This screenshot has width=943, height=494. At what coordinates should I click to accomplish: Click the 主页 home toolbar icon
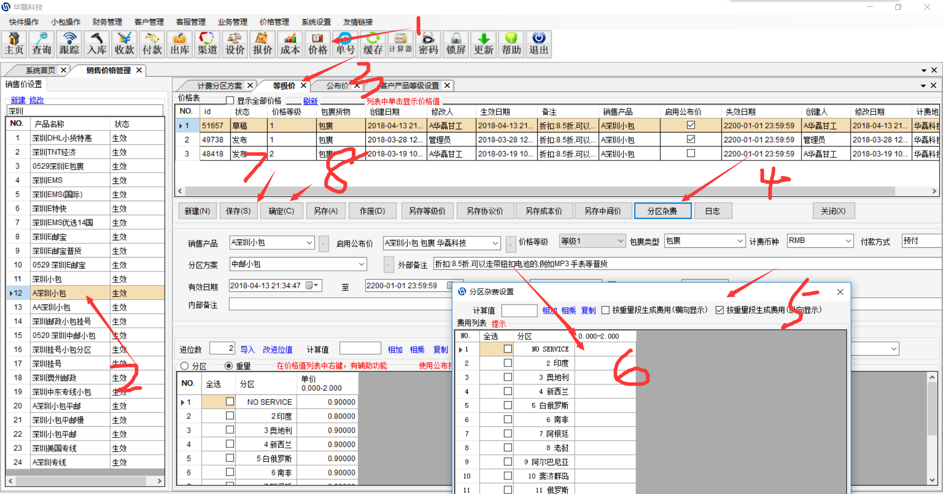(14, 44)
